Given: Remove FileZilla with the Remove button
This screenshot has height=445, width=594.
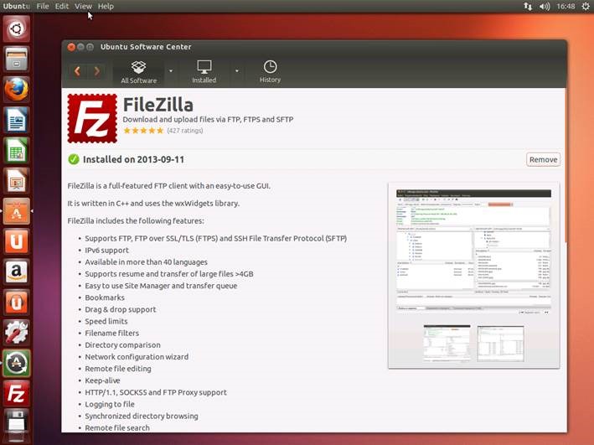Looking at the screenshot, I should 543,159.
